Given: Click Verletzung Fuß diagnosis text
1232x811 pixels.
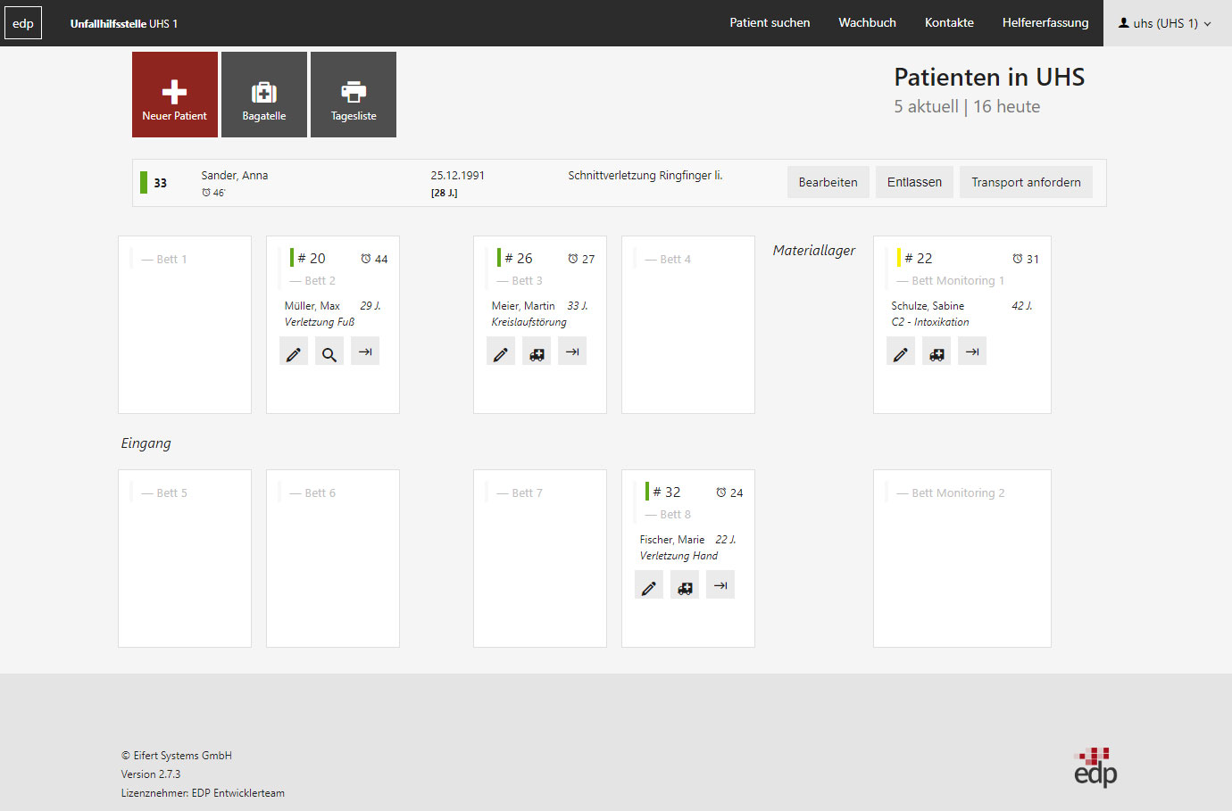Looking at the screenshot, I should click(320, 322).
